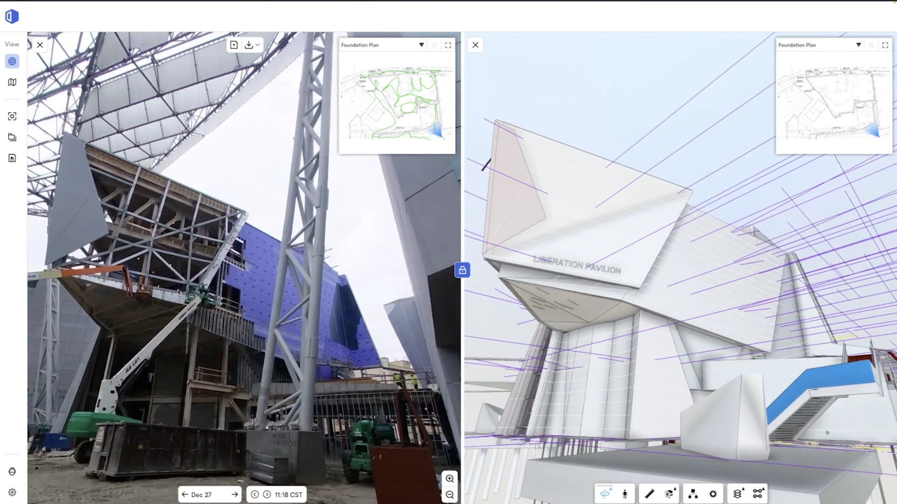Expand the left minimap to fullscreen
Image resolution: width=897 pixels, height=504 pixels.
pos(448,45)
